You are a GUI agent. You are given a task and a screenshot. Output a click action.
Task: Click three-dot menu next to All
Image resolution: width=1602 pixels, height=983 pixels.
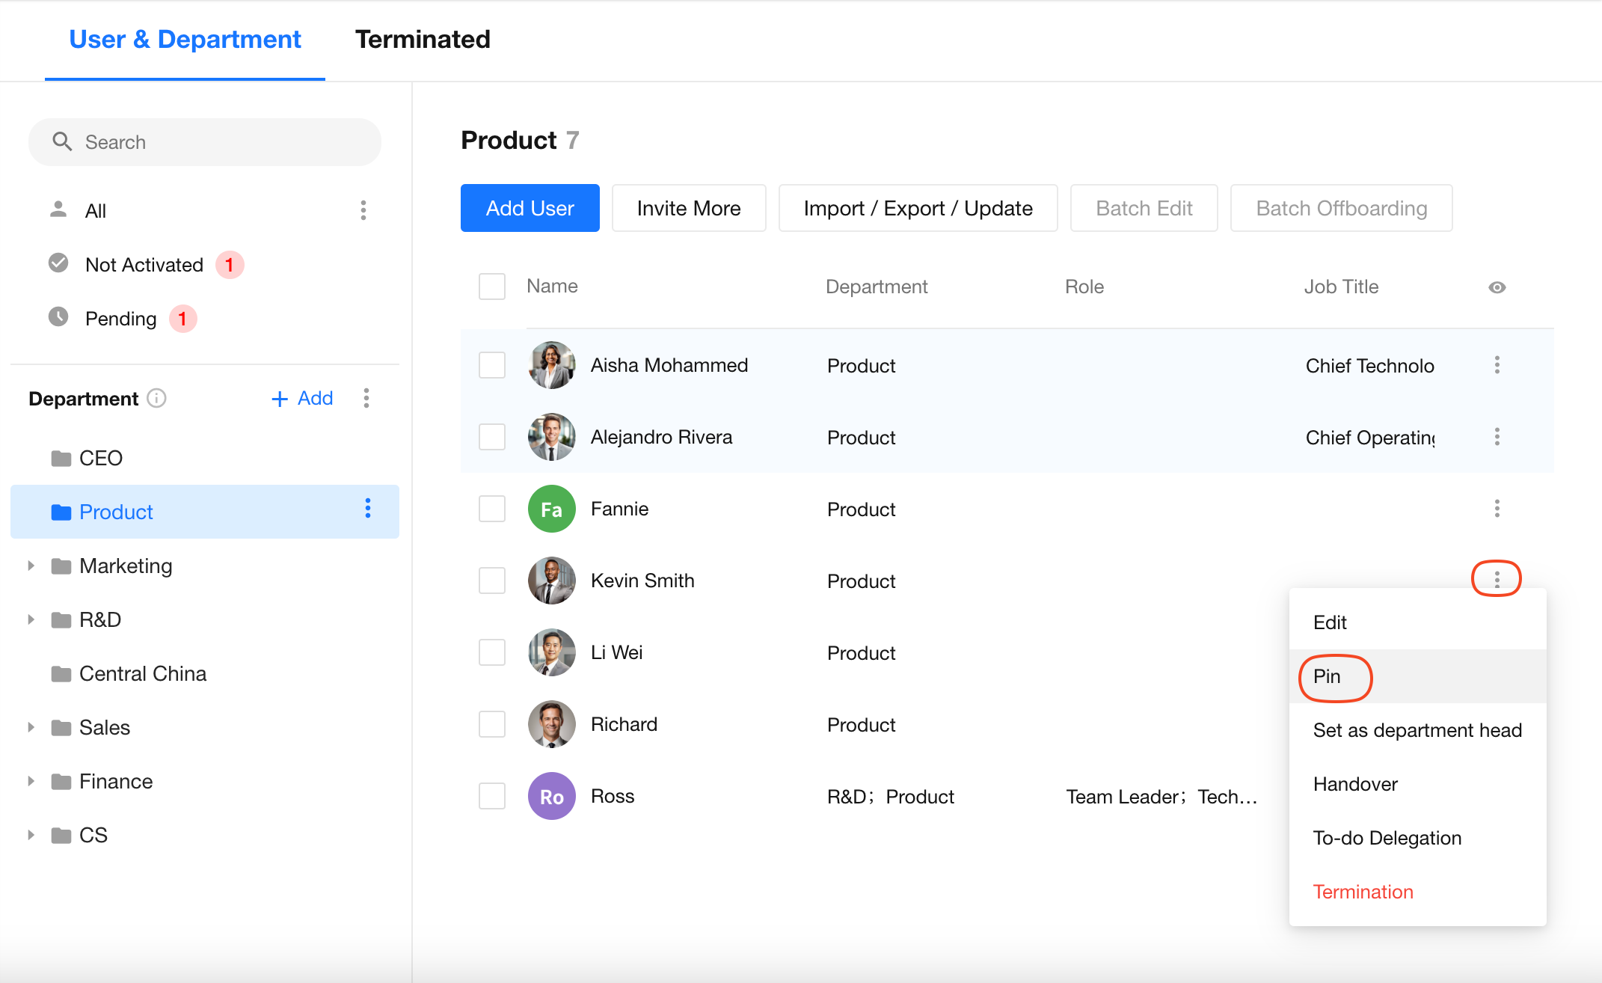[363, 210]
